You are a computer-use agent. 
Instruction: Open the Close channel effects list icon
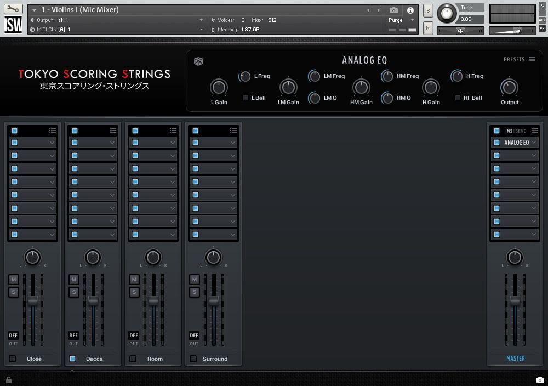coord(52,130)
